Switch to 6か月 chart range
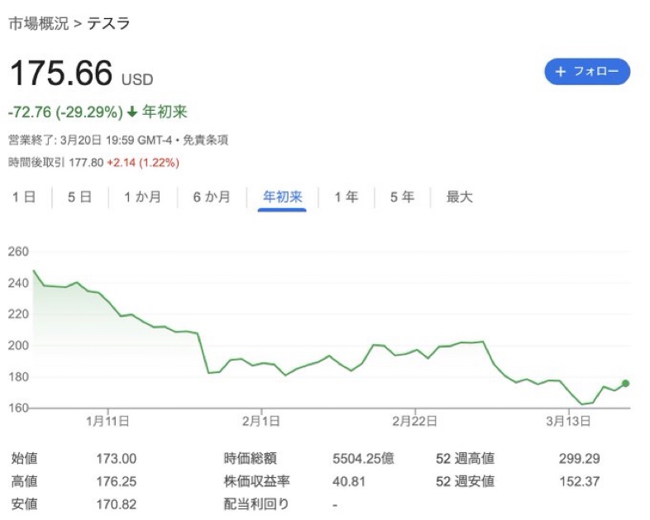This screenshot has height=520, width=650. coord(212,198)
